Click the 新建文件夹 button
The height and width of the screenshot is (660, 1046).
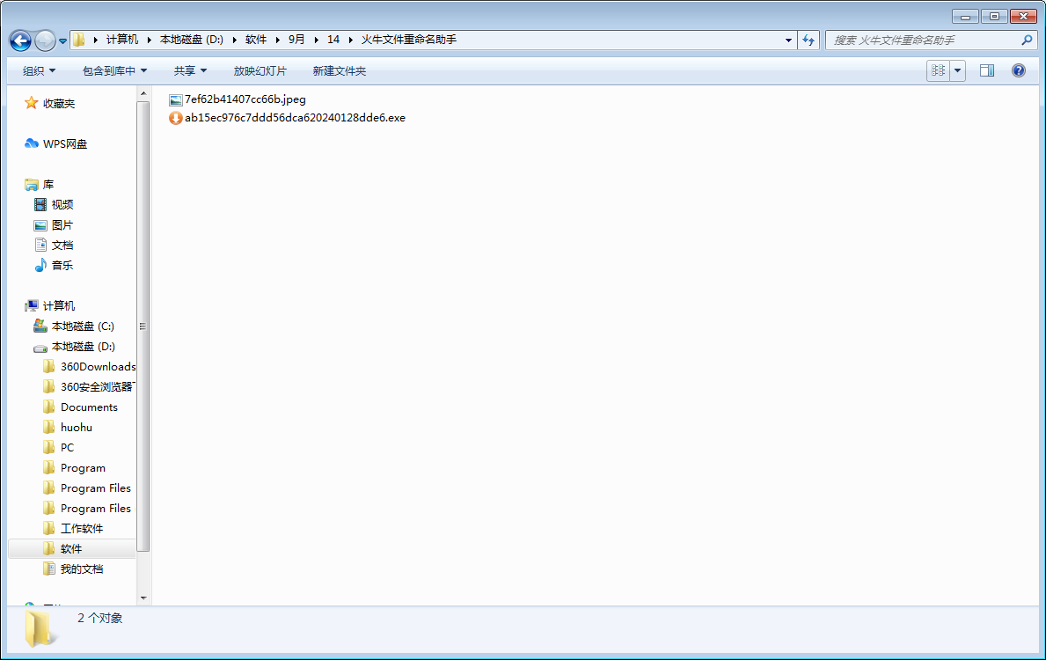click(x=339, y=70)
